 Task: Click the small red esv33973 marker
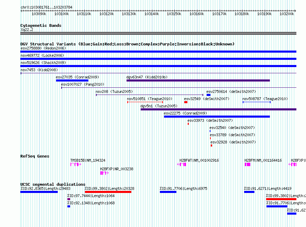(188, 124)
